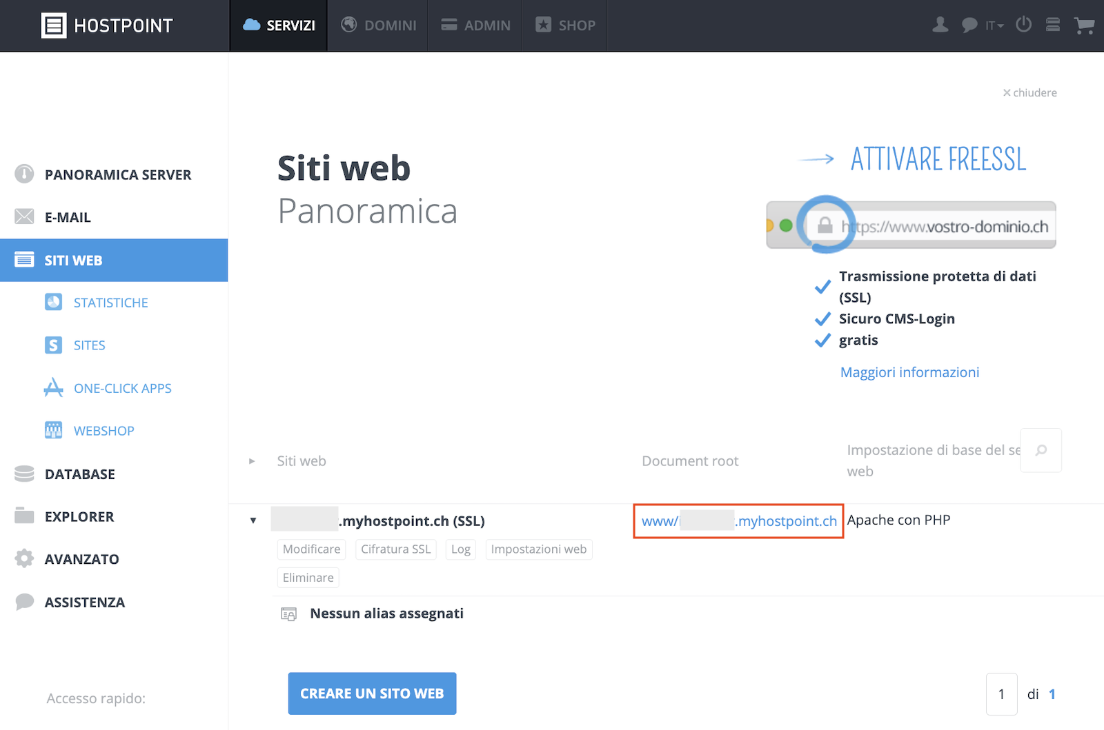Viewport: 1104px width, 730px height.
Task: Open the user account icon
Action: pyautogui.click(x=940, y=25)
